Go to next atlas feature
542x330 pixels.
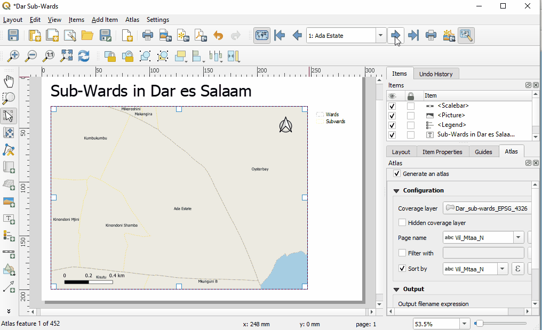coord(395,36)
